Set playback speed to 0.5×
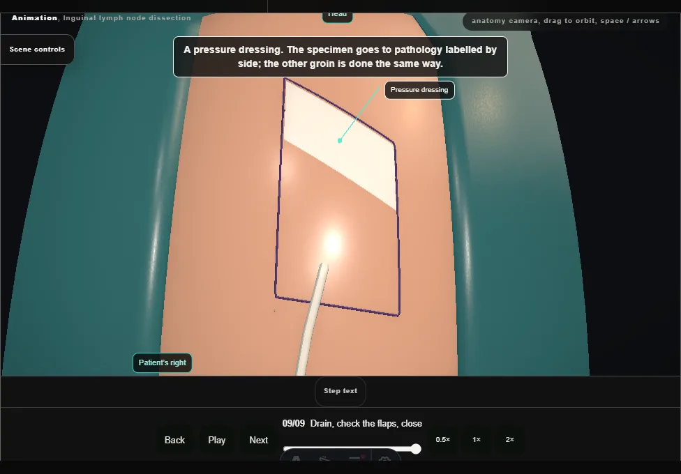681x474 pixels. point(443,440)
